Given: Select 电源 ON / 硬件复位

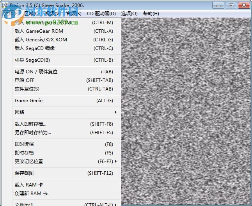Looking at the screenshot, I should (67, 72).
